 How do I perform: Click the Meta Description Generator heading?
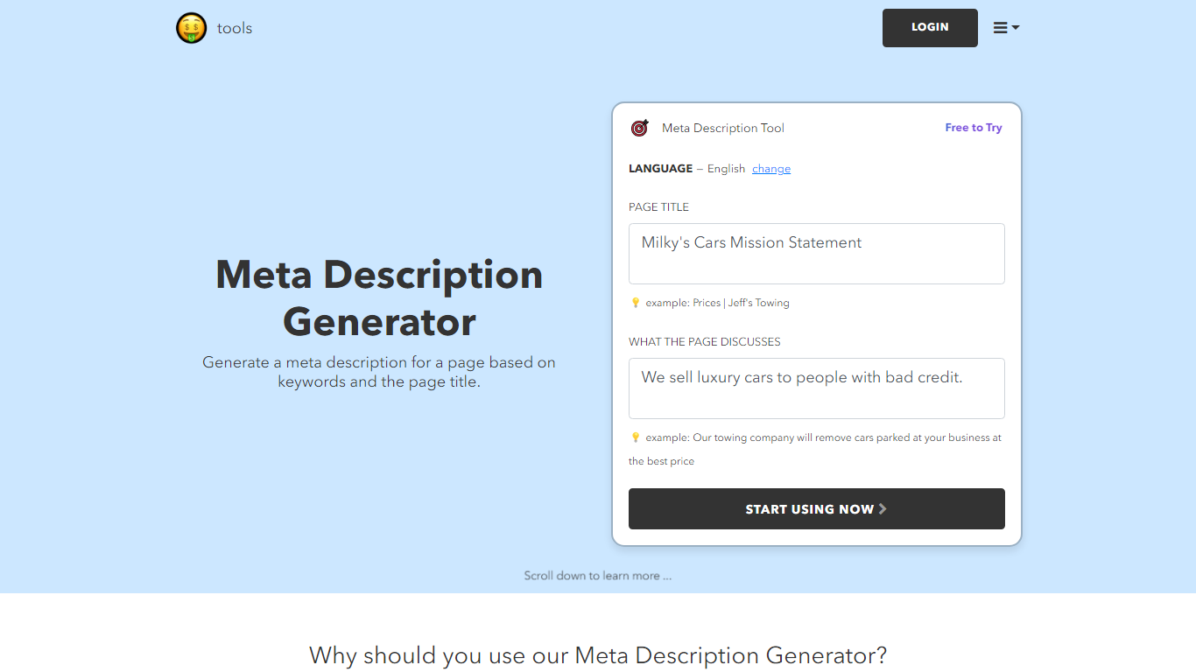378,297
